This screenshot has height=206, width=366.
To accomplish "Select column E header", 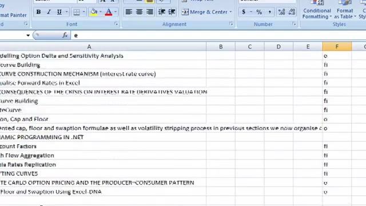I will 308,47.
